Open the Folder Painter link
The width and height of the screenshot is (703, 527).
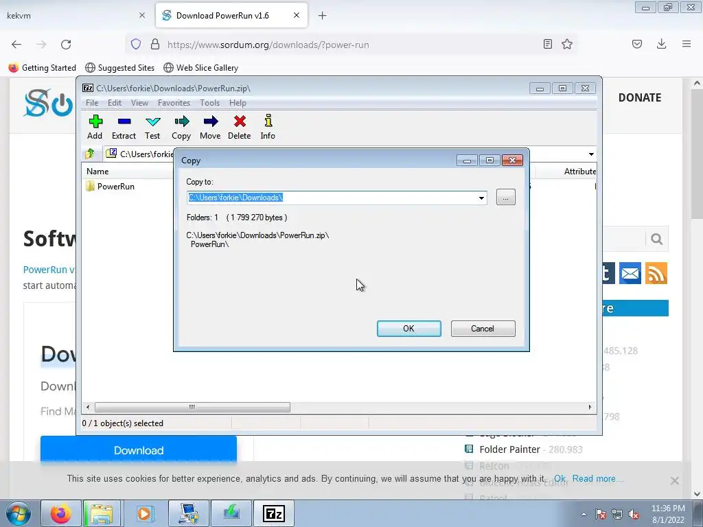coord(510,449)
